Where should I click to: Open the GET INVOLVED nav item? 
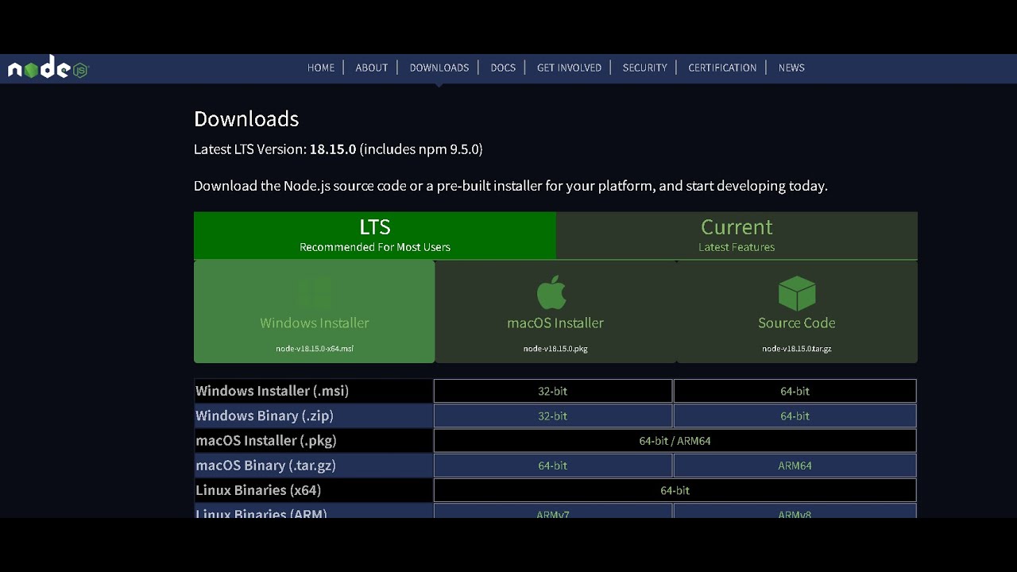coord(569,68)
